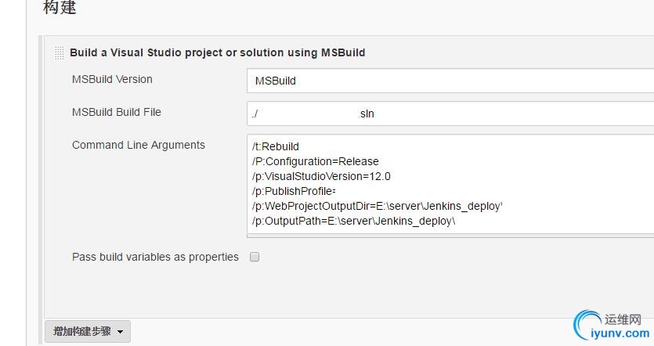This screenshot has width=654, height=346.
Task: Click the /p:VisualStudioVersion=12.0 argument line
Action: pos(321,176)
